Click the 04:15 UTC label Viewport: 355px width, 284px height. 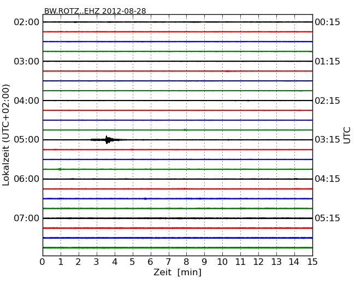[x=327, y=179]
